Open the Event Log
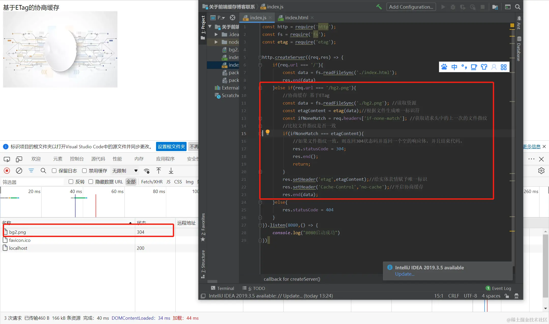The width and height of the screenshot is (549, 324). pos(498,288)
